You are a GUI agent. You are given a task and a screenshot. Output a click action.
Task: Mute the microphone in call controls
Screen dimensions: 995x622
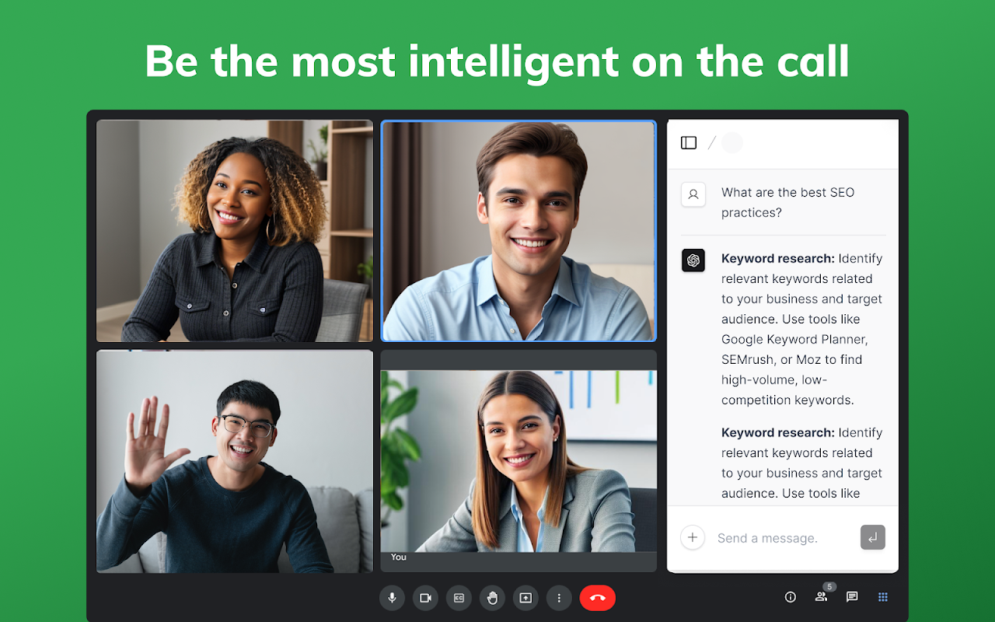(x=392, y=598)
